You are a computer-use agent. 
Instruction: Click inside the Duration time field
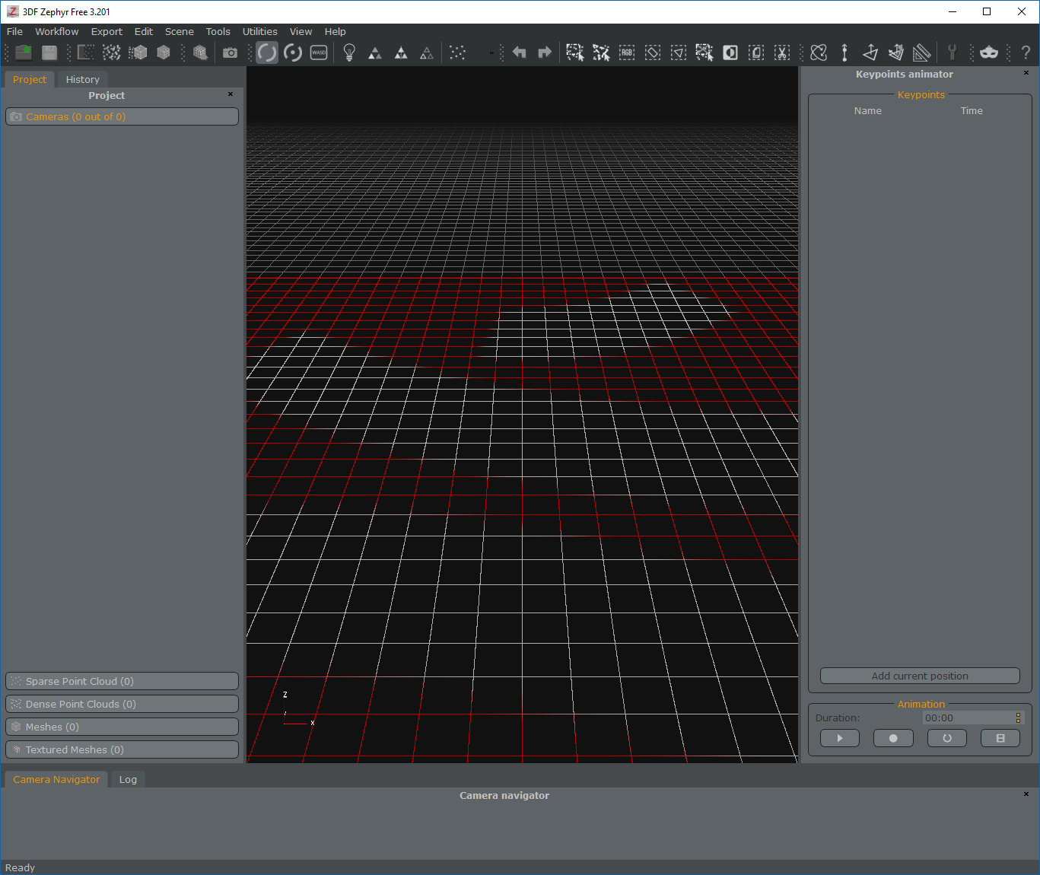tap(966, 717)
